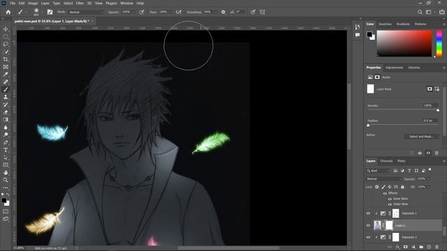The image size is (447, 251).
Task: Delete mask trash icon in Properties
Action: [x=437, y=153]
